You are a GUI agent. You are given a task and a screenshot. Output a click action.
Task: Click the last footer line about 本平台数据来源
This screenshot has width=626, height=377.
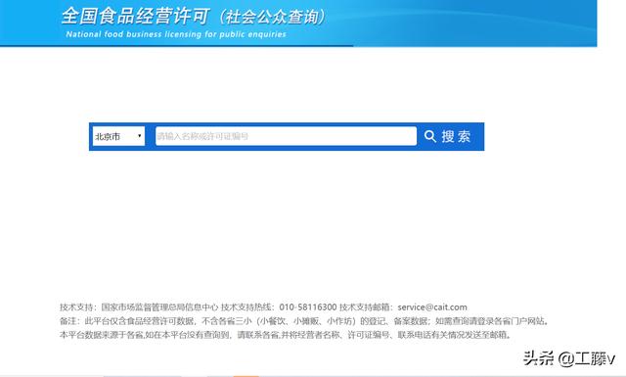286,335
